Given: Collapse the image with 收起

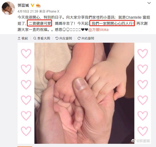Looking at the screenshot, I should tap(23, 38).
